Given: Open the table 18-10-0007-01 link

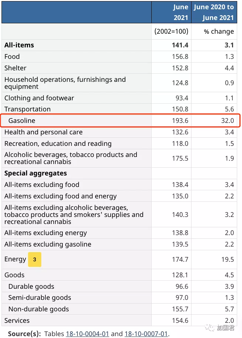Looking at the screenshot, I should pos(146,334).
